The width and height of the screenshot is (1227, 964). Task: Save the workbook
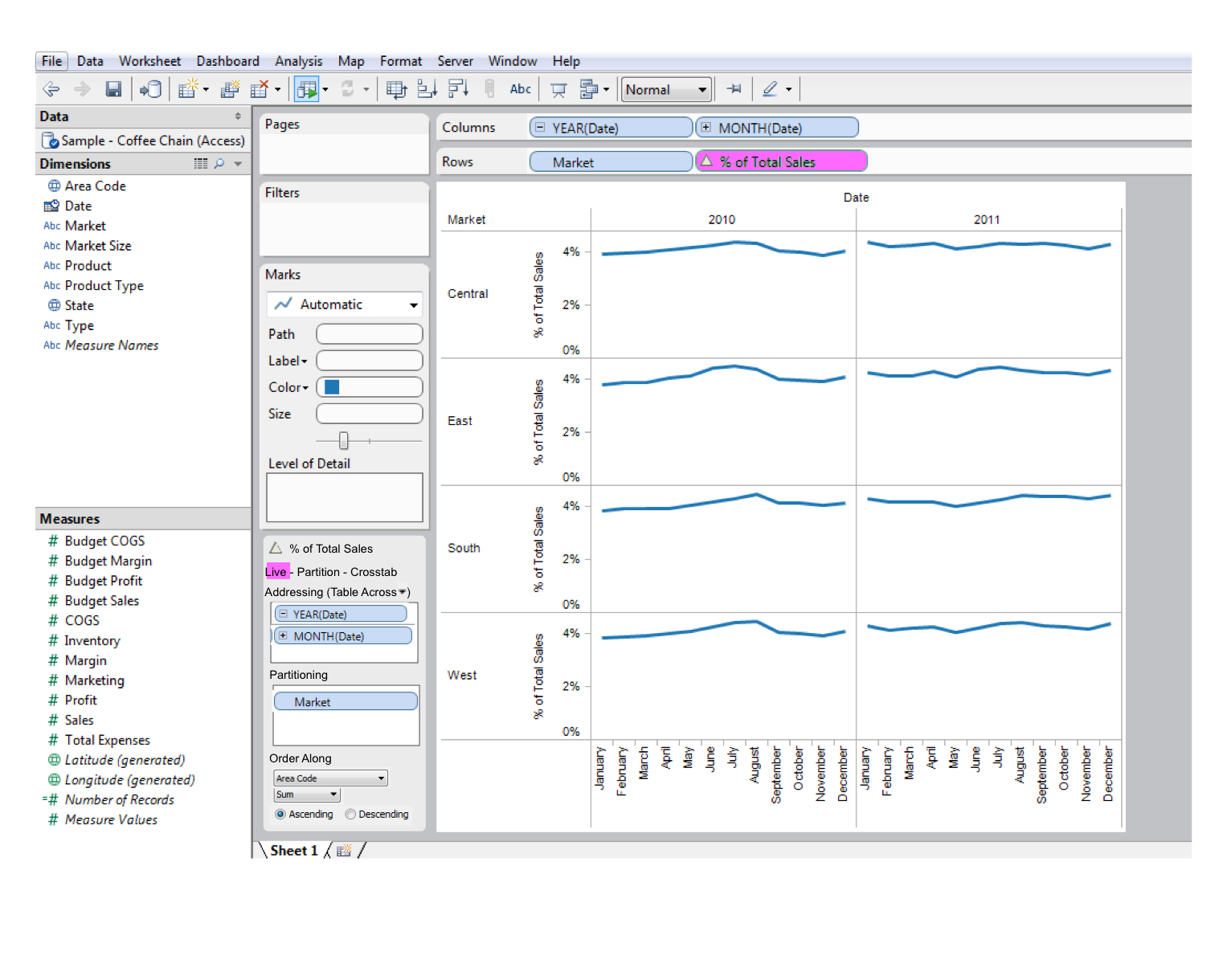point(113,88)
